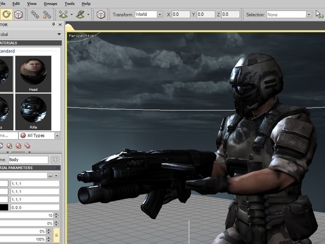Image resolution: width=325 pixels, height=244 pixels.
Task: Click the selection cursor icon at toolbar end
Action: pyautogui.click(x=319, y=15)
